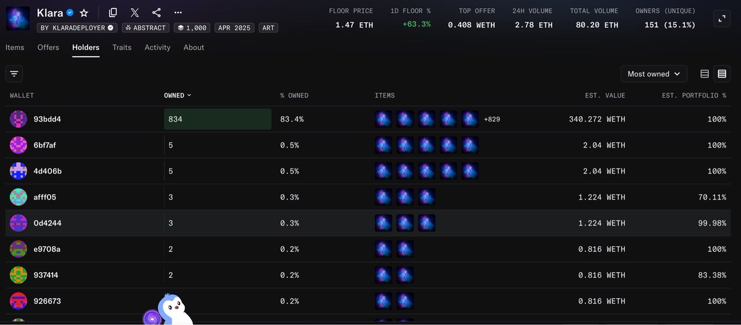Click wallet name 4d406b
741x325 pixels.
(48, 171)
